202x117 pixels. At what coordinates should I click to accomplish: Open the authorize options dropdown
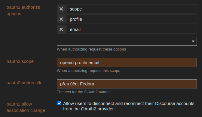tap(127, 41)
